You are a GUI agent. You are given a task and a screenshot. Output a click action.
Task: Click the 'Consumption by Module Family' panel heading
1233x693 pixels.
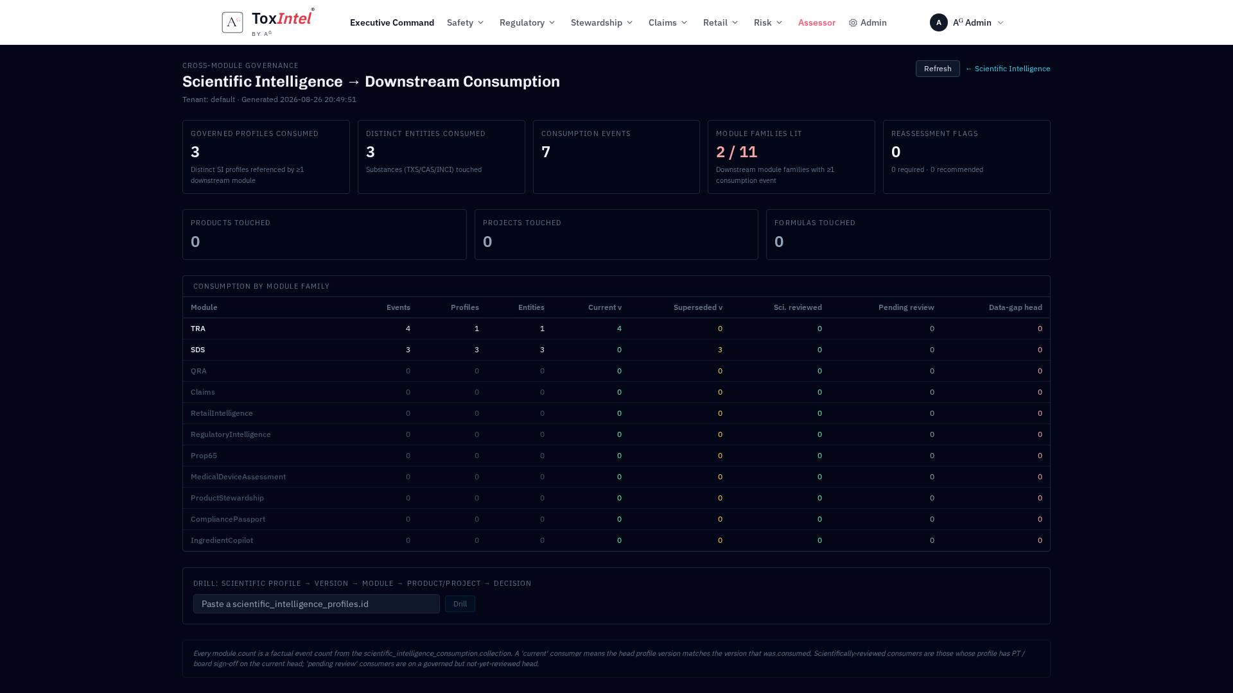pyautogui.click(x=261, y=286)
